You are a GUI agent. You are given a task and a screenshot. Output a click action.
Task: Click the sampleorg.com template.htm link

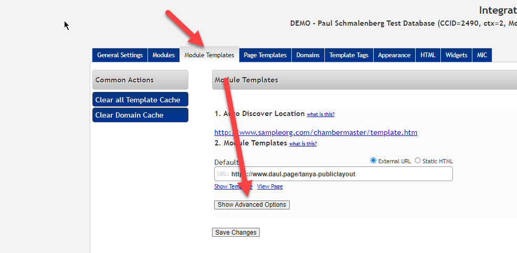(315, 132)
